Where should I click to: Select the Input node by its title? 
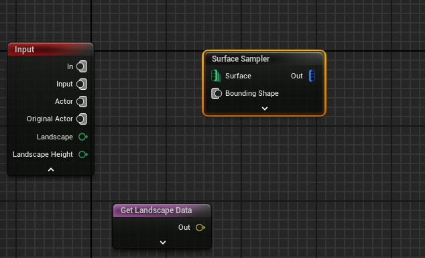(24, 50)
